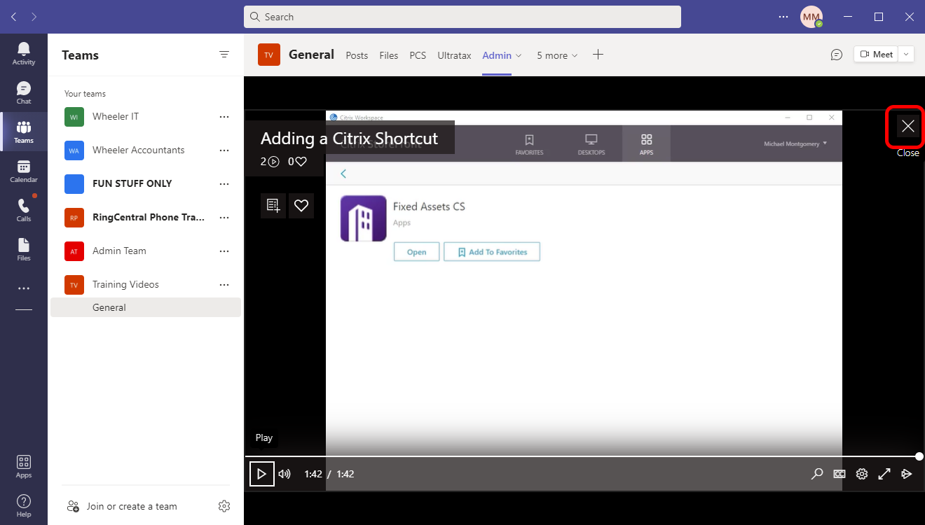Open conversation panel icon next to Meet
925x525 pixels.
coord(836,55)
